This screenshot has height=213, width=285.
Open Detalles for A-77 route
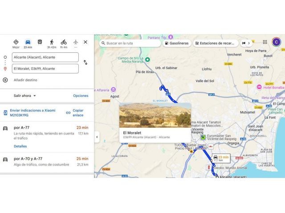tap(20, 146)
